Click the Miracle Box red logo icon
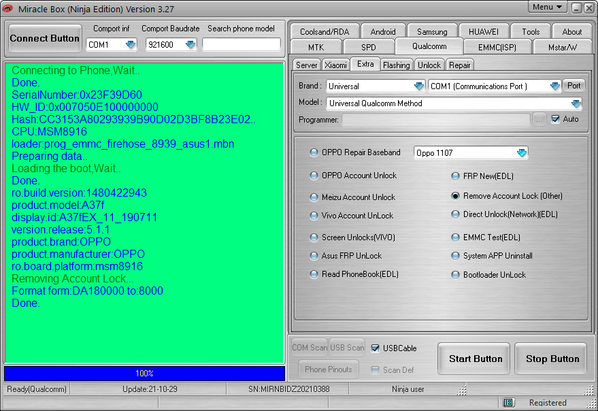 [x=7, y=8]
